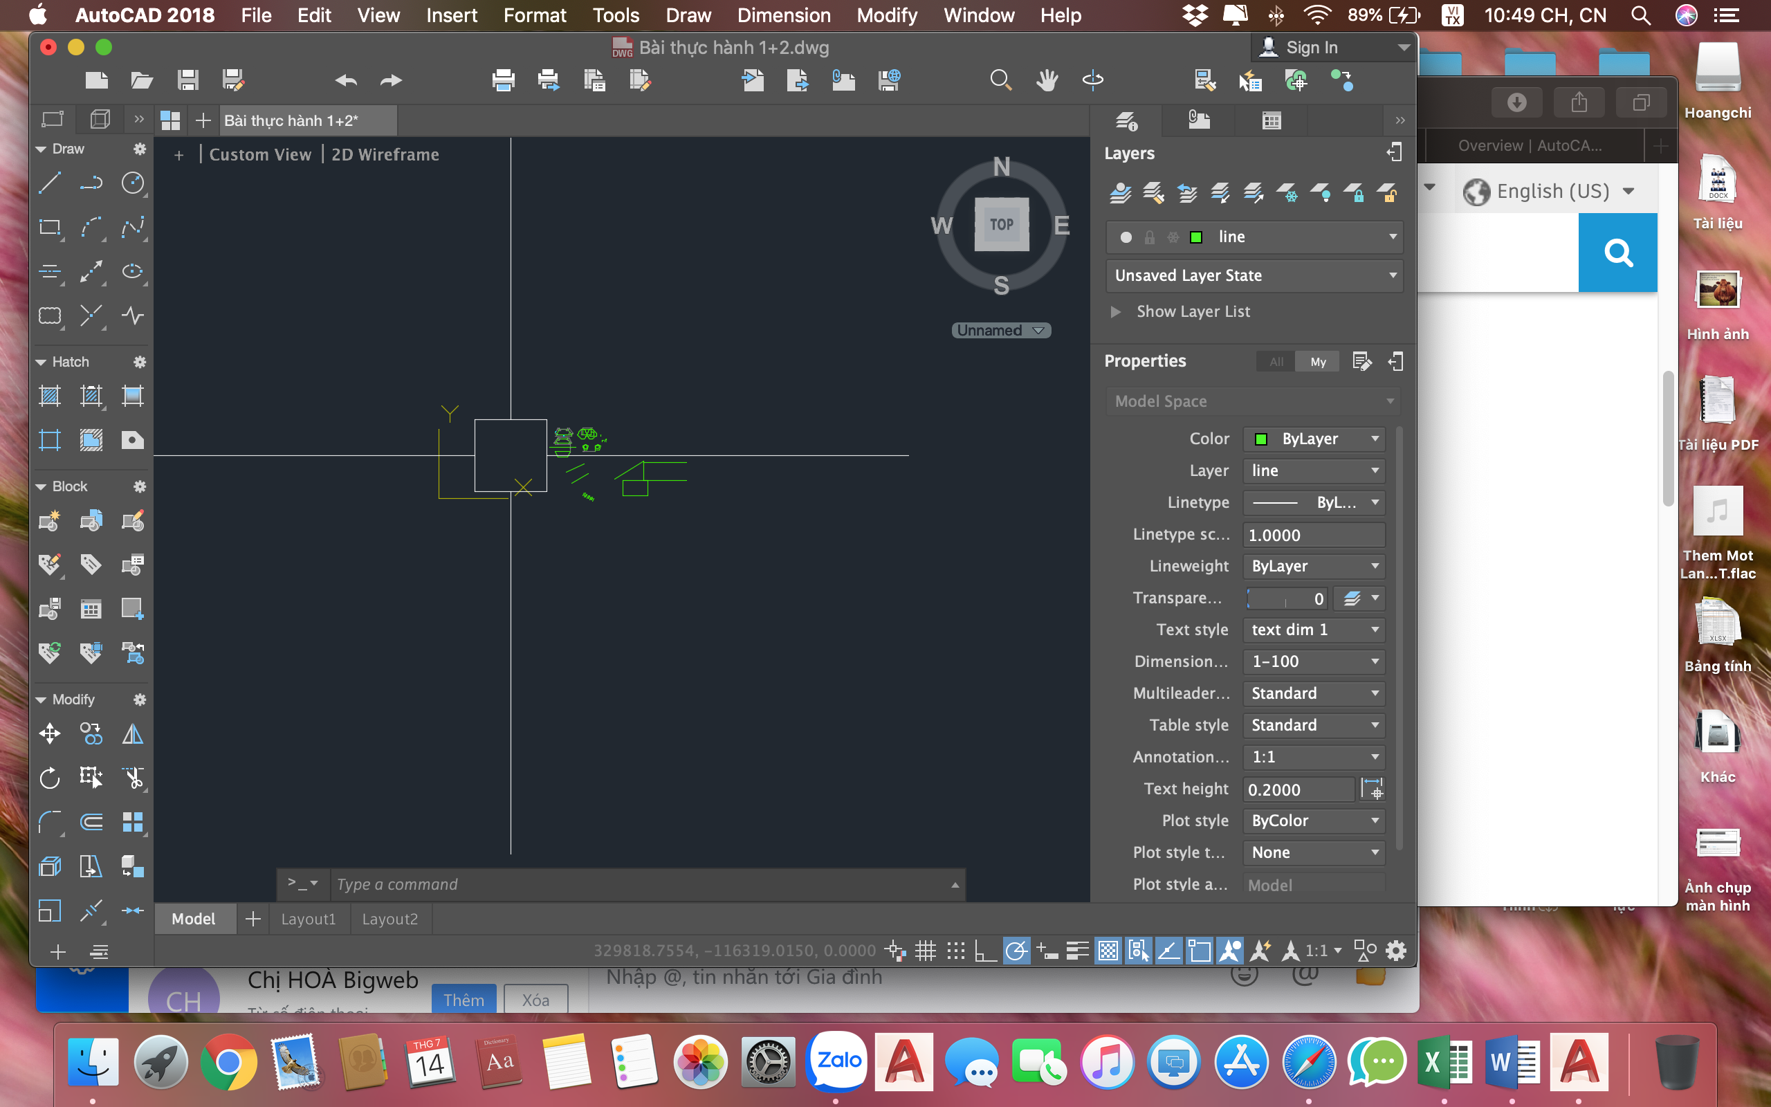Image resolution: width=1771 pixels, height=1107 pixels.
Task: Select the Fillet tool in Modify panel
Action: (50, 822)
